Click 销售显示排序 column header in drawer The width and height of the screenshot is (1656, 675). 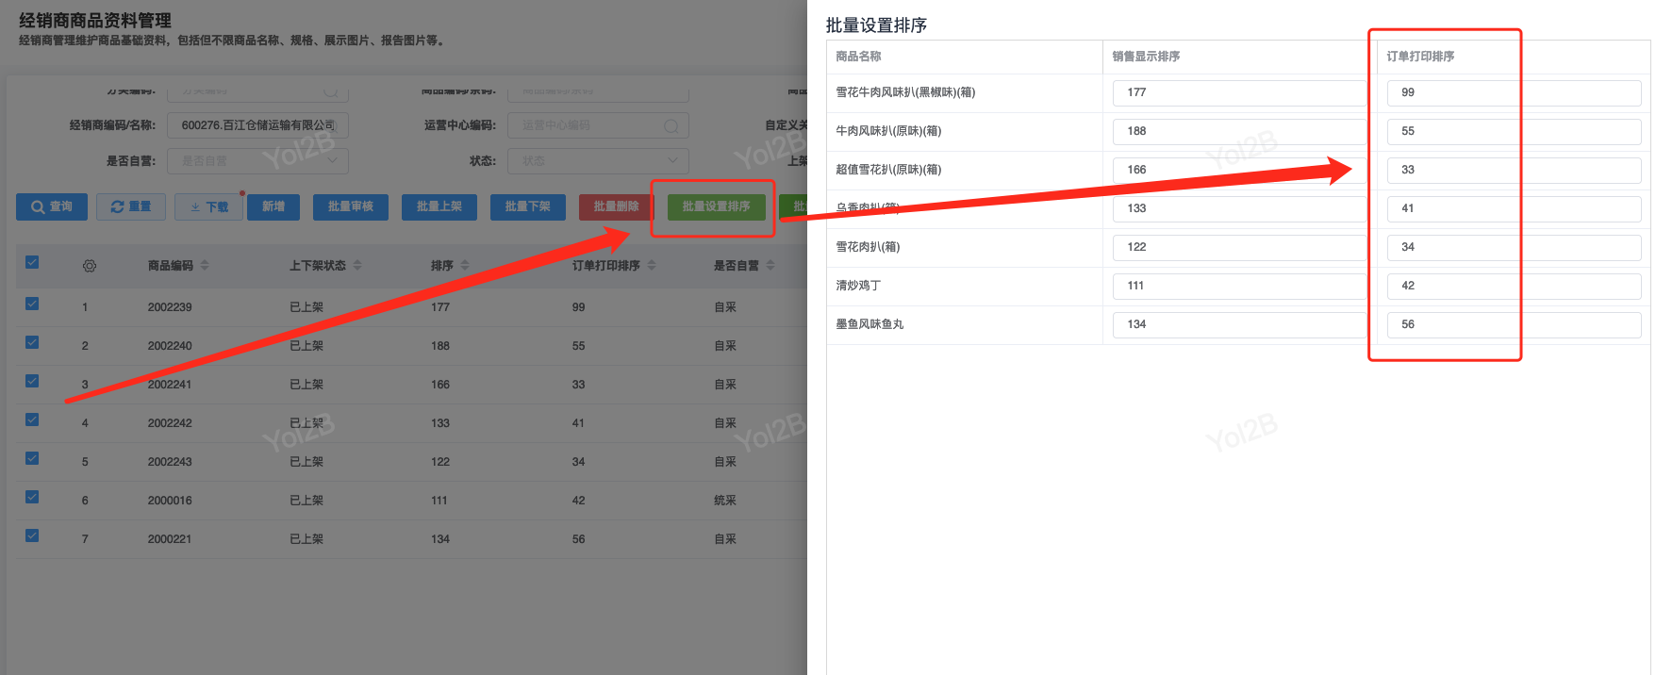point(1146,57)
